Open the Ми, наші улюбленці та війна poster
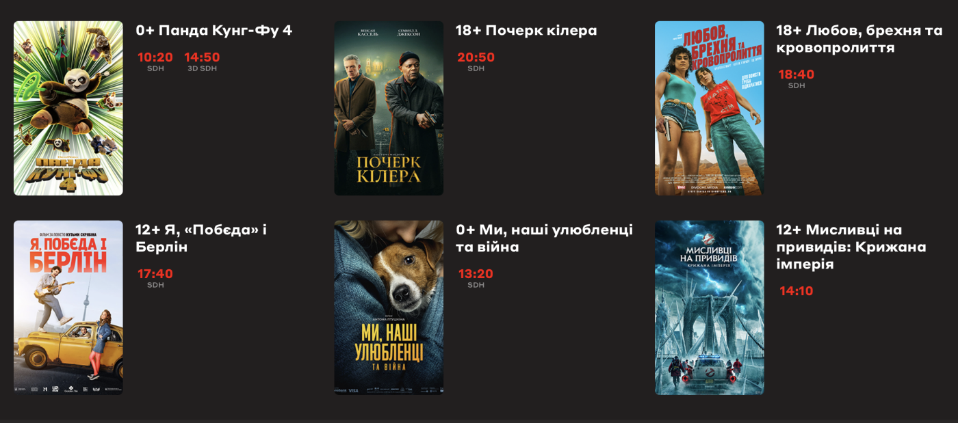The width and height of the screenshot is (958, 423). (x=389, y=308)
